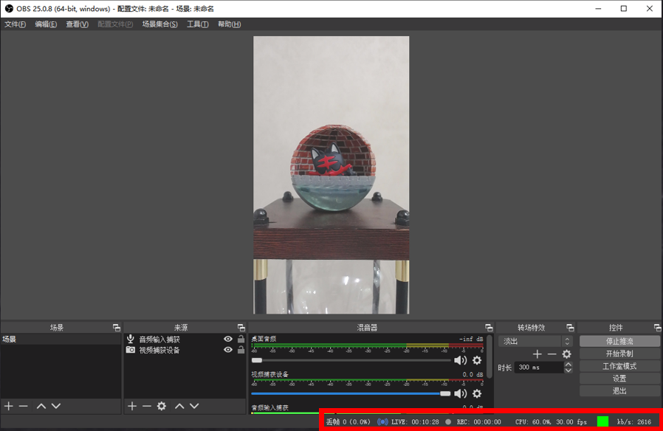Open 桌面音频 mixer gear settings
Screen dimensions: 663x431
[x=477, y=360]
